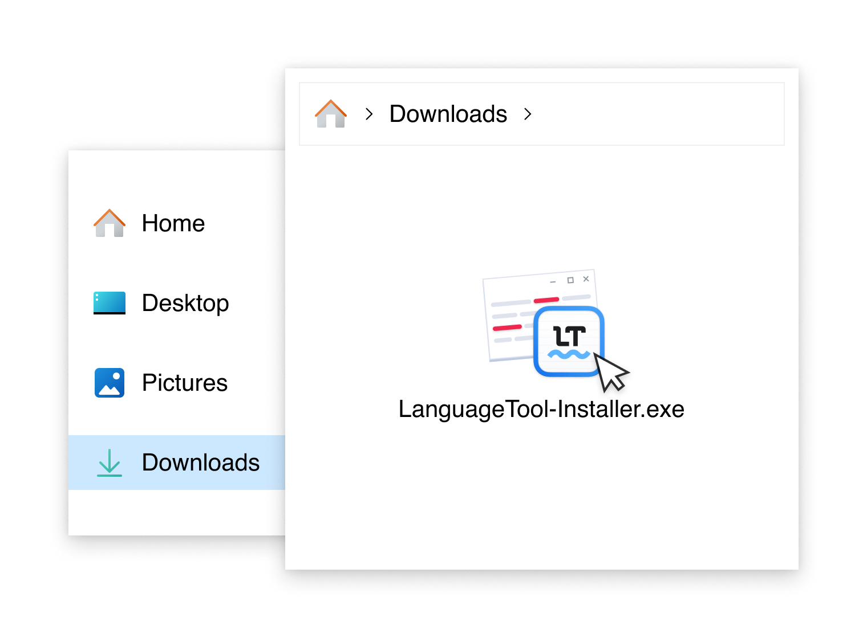Image resolution: width=867 pixels, height=638 pixels.
Task: Select the LanguageTool installer LT icon
Action: click(569, 341)
